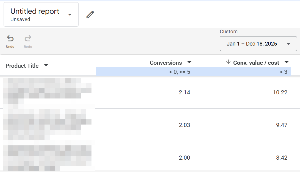This screenshot has width=300, height=172.
Task: Click the Undo arrow icon
Action: (10, 38)
